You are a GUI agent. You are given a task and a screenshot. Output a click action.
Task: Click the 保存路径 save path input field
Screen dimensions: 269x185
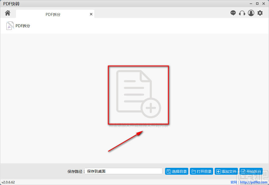click(x=123, y=171)
